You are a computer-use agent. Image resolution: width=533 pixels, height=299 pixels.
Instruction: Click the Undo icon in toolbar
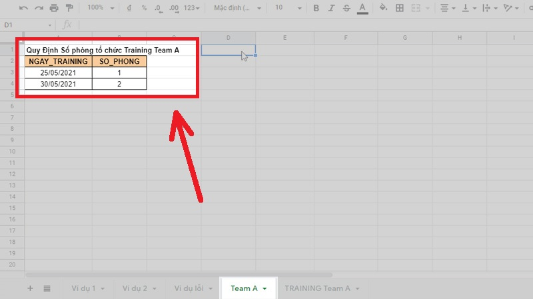click(x=24, y=9)
